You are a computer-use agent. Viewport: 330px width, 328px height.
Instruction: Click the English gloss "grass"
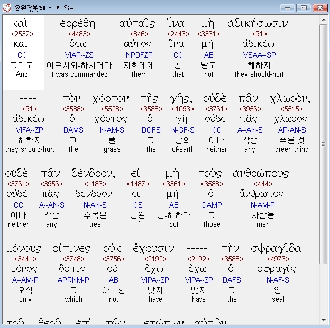(x=112, y=149)
